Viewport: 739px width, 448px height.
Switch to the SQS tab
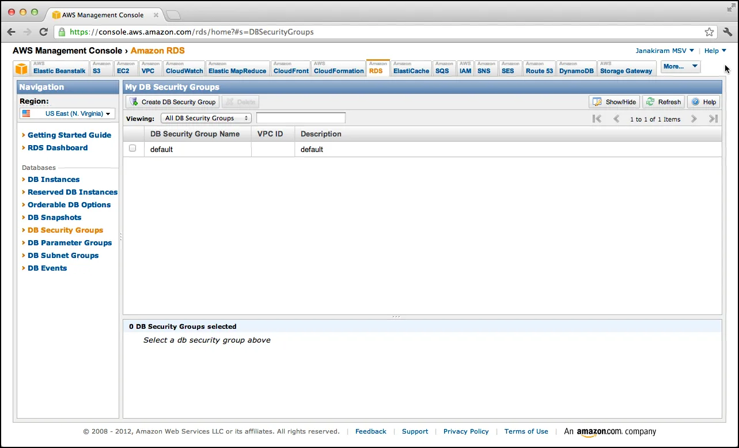pyautogui.click(x=444, y=68)
